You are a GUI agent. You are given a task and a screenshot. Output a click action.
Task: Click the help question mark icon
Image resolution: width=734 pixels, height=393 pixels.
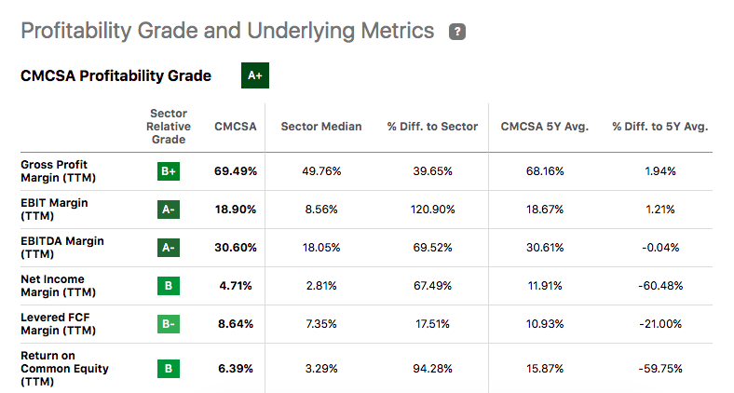click(x=456, y=32)
